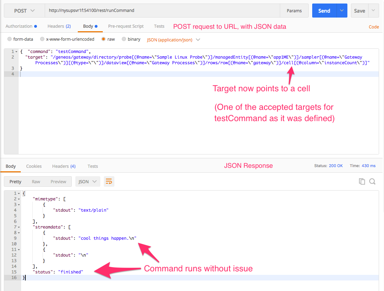Screen dimensions: 384x291
Task: Expand the Save options arrow
Action: pyautogui.click(x=373, y=11)
